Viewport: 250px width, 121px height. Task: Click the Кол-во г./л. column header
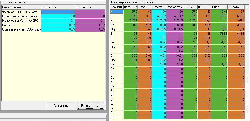[58, 7]
